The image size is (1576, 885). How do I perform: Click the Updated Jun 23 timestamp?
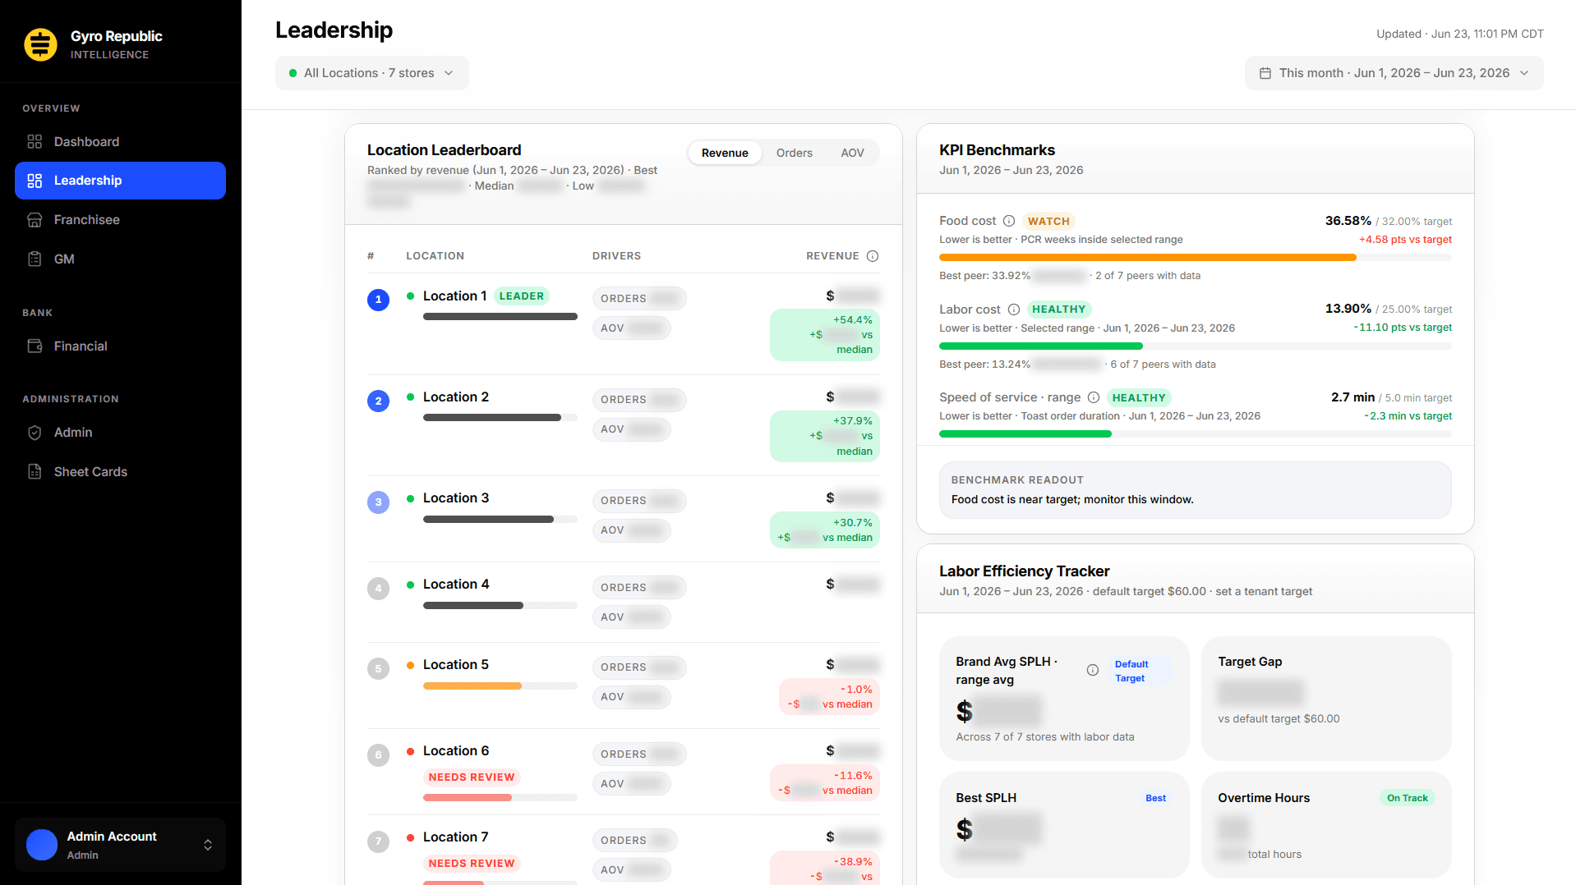[x=1459, y=34]
